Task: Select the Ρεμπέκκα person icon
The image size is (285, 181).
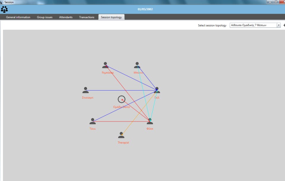Action: click(105, 65)
